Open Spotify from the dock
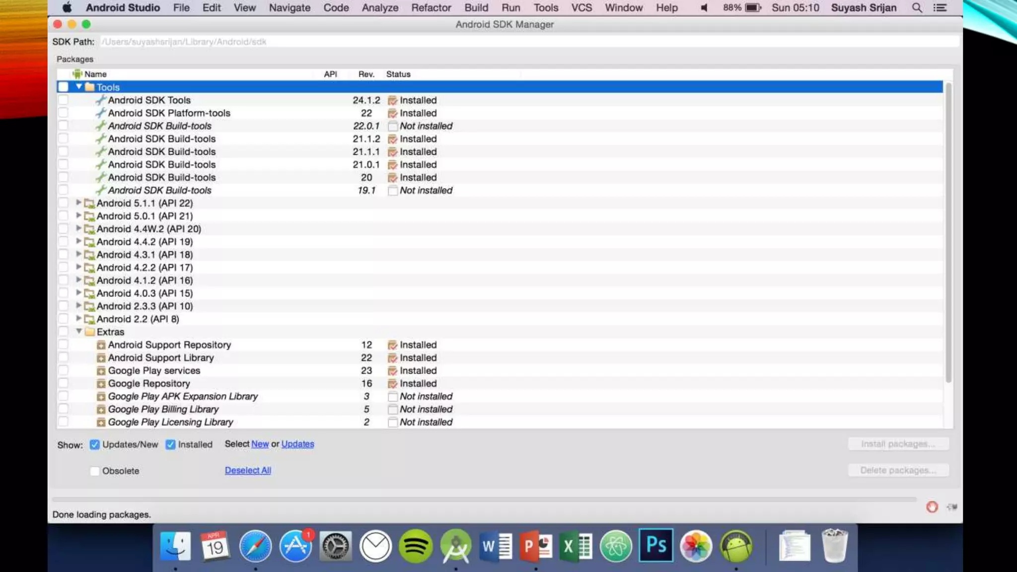This screenshot has height=572, width=1017. click(x=415, y=546)
